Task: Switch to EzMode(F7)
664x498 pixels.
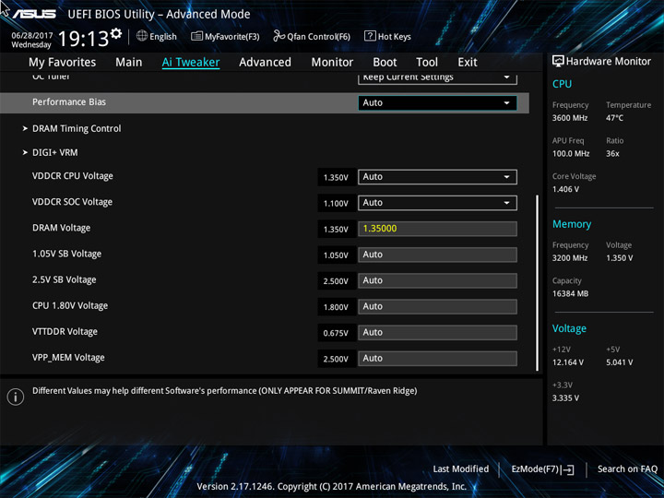Action: 542,469
